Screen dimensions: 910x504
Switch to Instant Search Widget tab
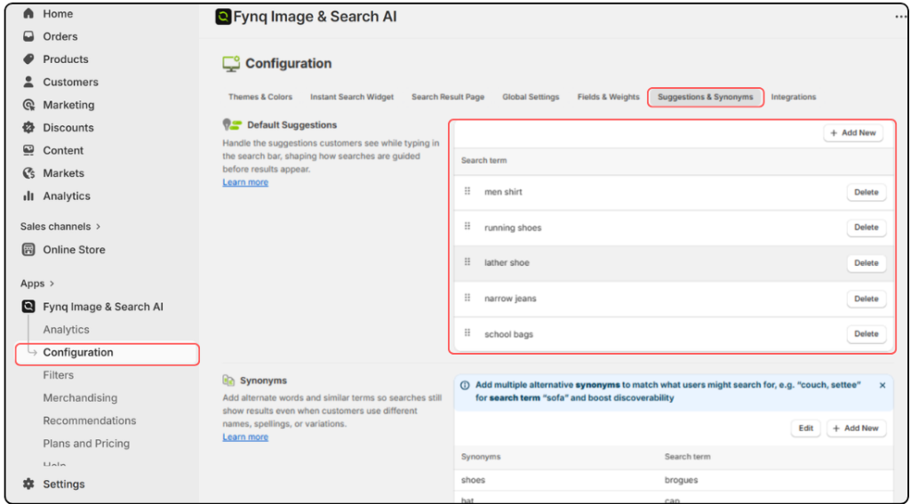(x=352, y=97)
